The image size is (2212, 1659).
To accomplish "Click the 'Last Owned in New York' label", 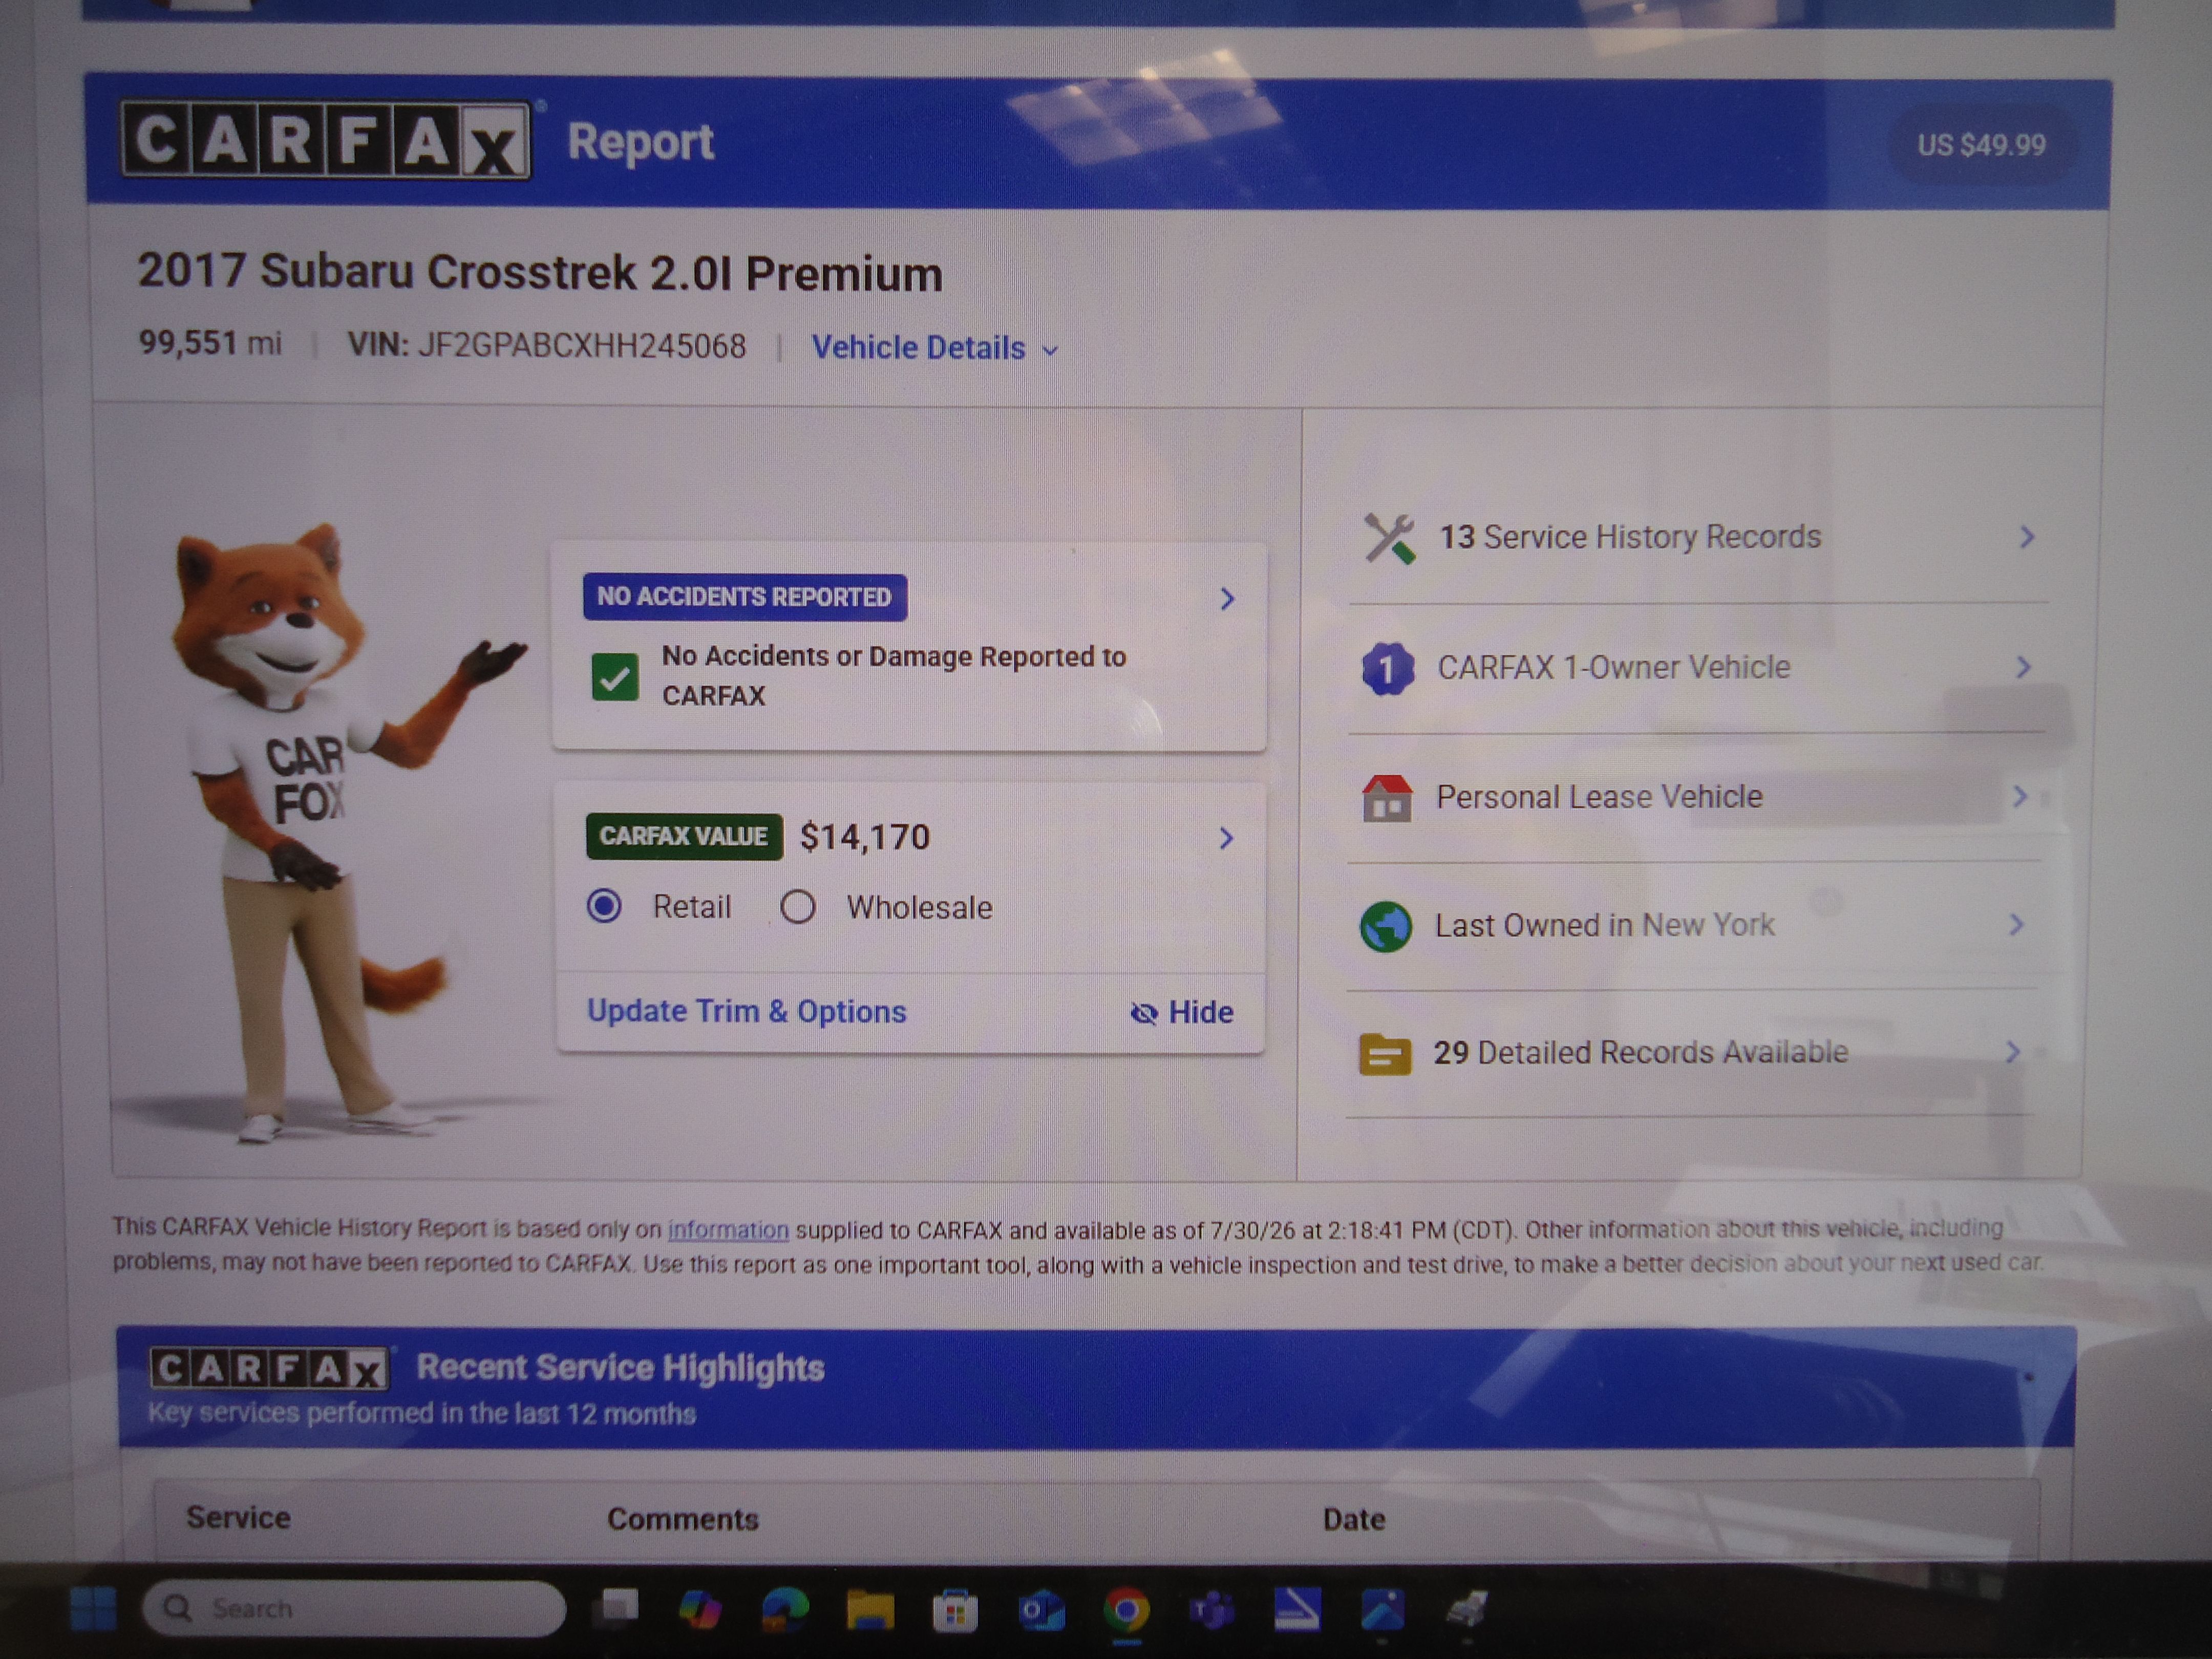I will pos(1605,925).
